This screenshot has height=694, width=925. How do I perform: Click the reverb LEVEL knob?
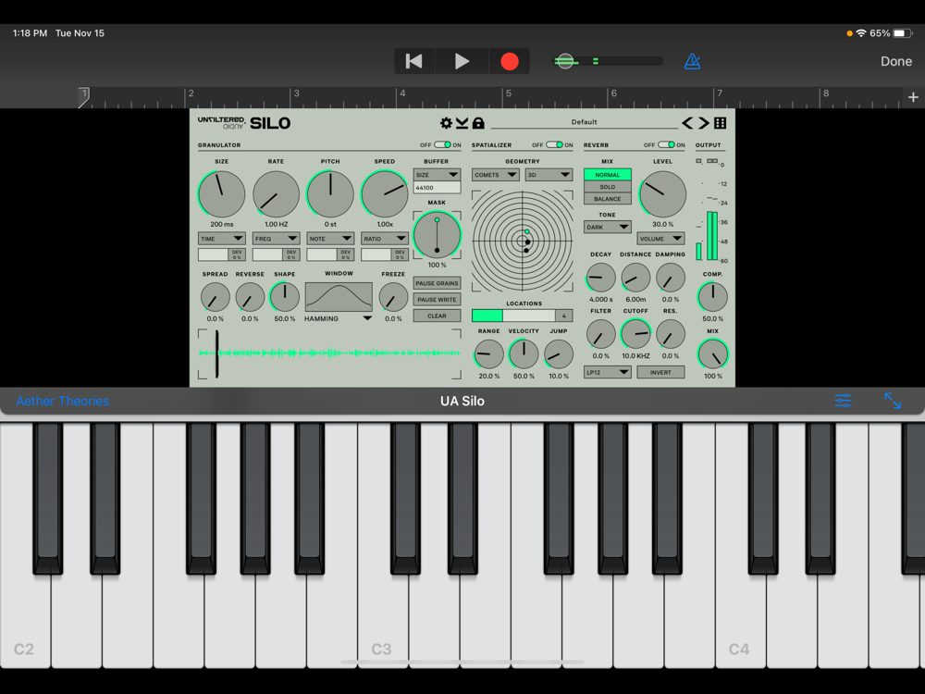[x=662, y=194]
